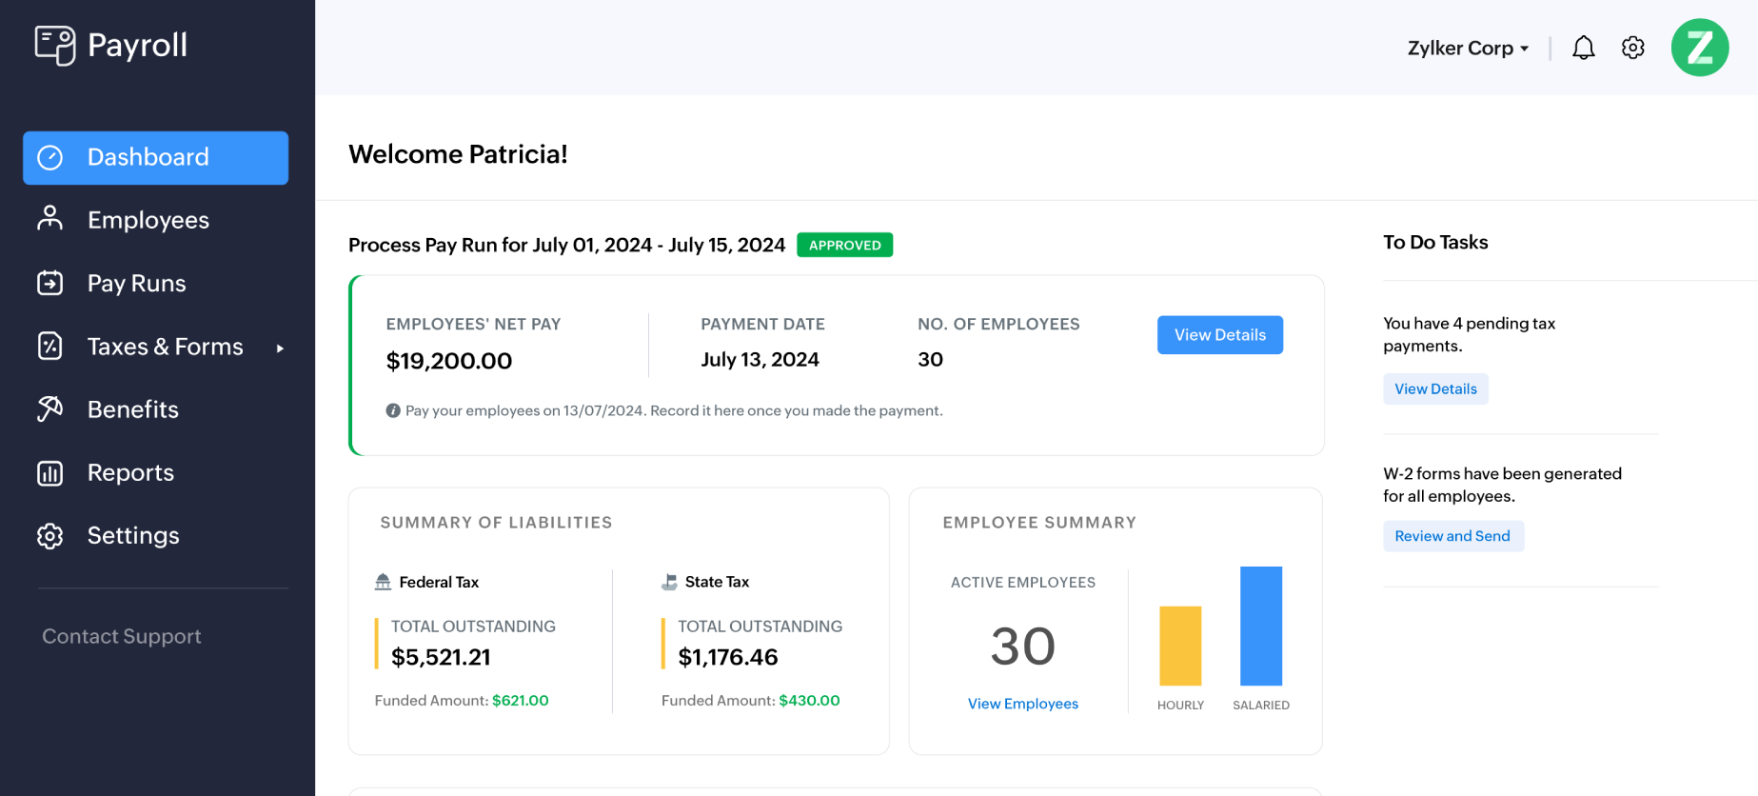Click the Contact Support link

tap(122, 636)
